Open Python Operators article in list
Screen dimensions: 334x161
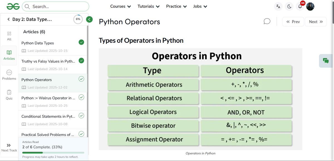click(36, 80)
